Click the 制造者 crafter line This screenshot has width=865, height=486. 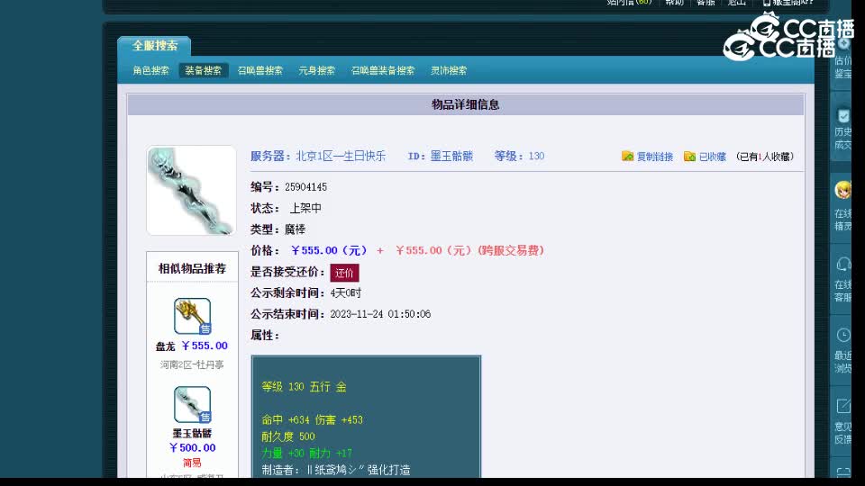coord(336,470)
